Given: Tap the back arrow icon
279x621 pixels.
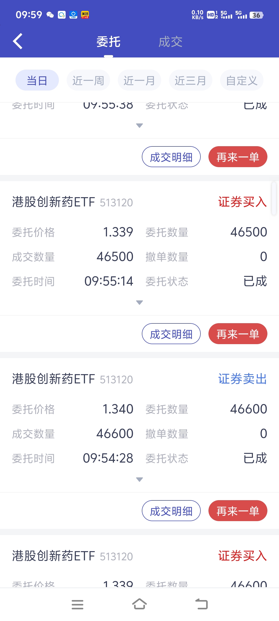Looking at the screenshot, I should (18, 41).
